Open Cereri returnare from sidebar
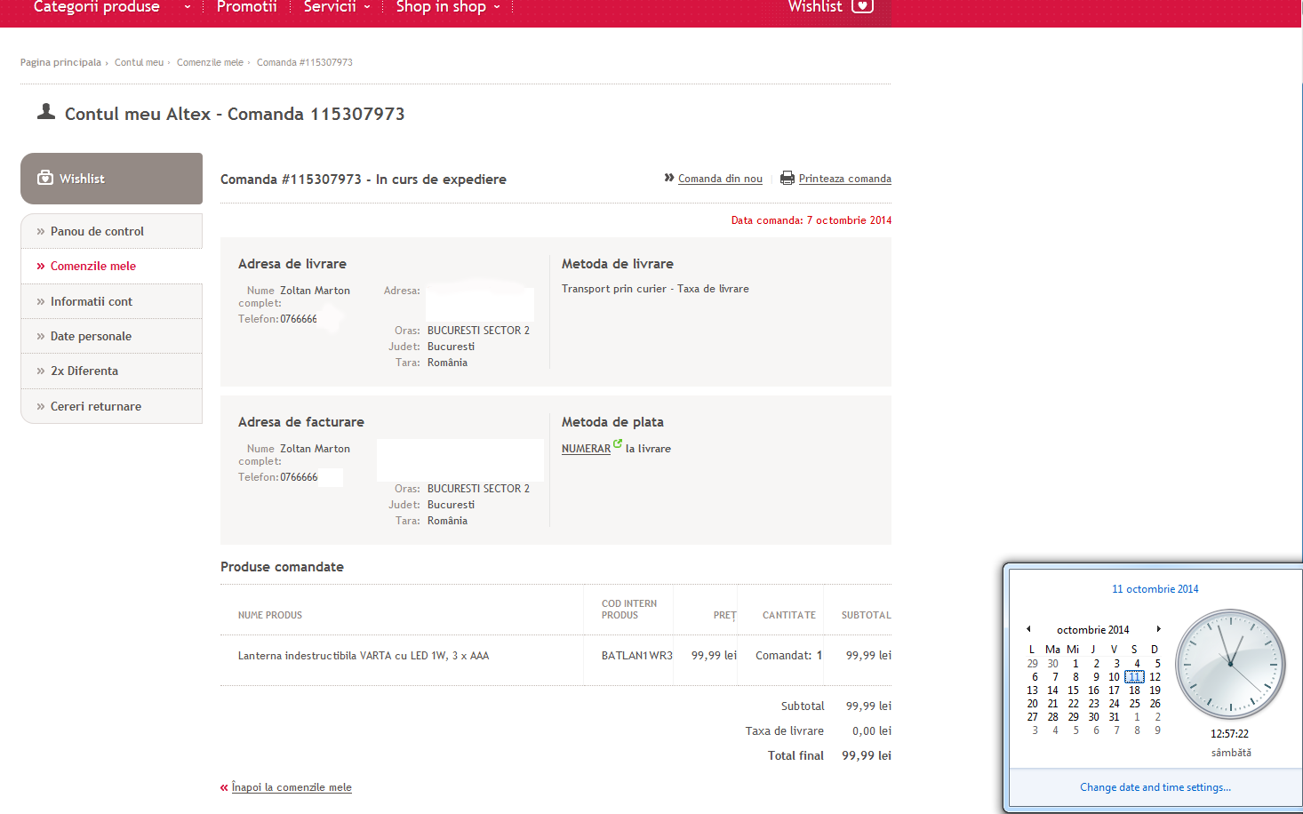The image size is (1303, 814). pos(95,406)
